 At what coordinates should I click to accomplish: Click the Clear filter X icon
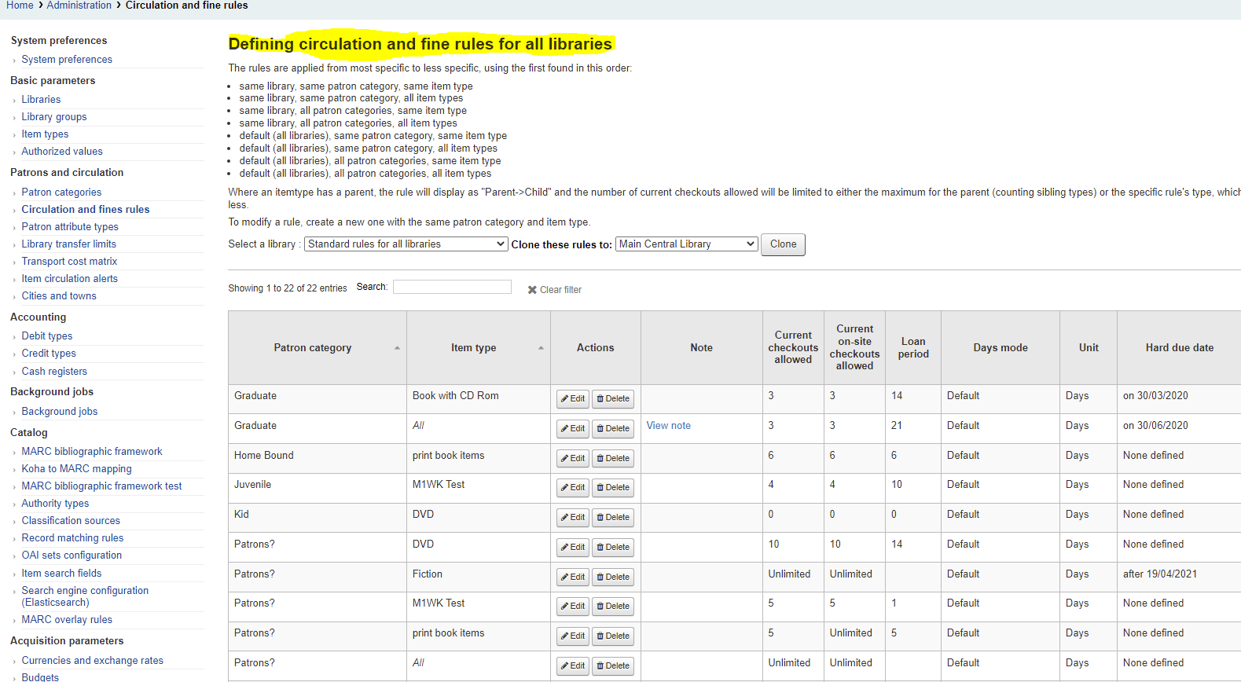pyautogui.click(x=532, y=290)
